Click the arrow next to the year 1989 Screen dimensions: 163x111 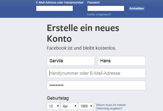(91, 106)
